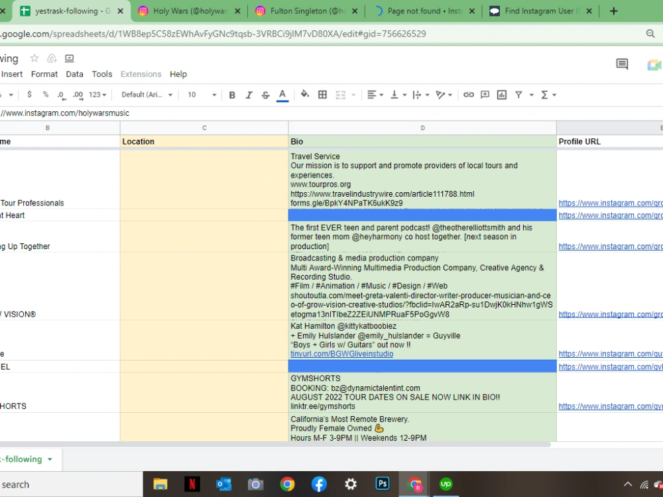Open the Help menu
The width and height of the screenshot is (663, 497).
[x=178, y=74]
